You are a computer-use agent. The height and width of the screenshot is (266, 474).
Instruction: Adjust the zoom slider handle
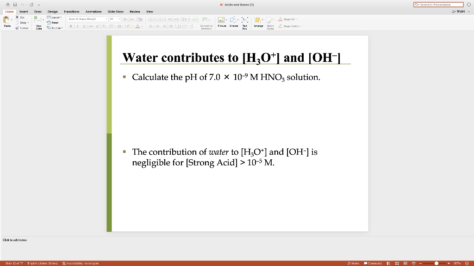point(436,263)
